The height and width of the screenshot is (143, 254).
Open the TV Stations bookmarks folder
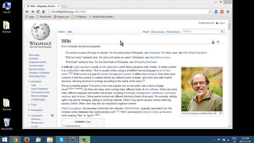pyautogui.click(x=79, y=17)
